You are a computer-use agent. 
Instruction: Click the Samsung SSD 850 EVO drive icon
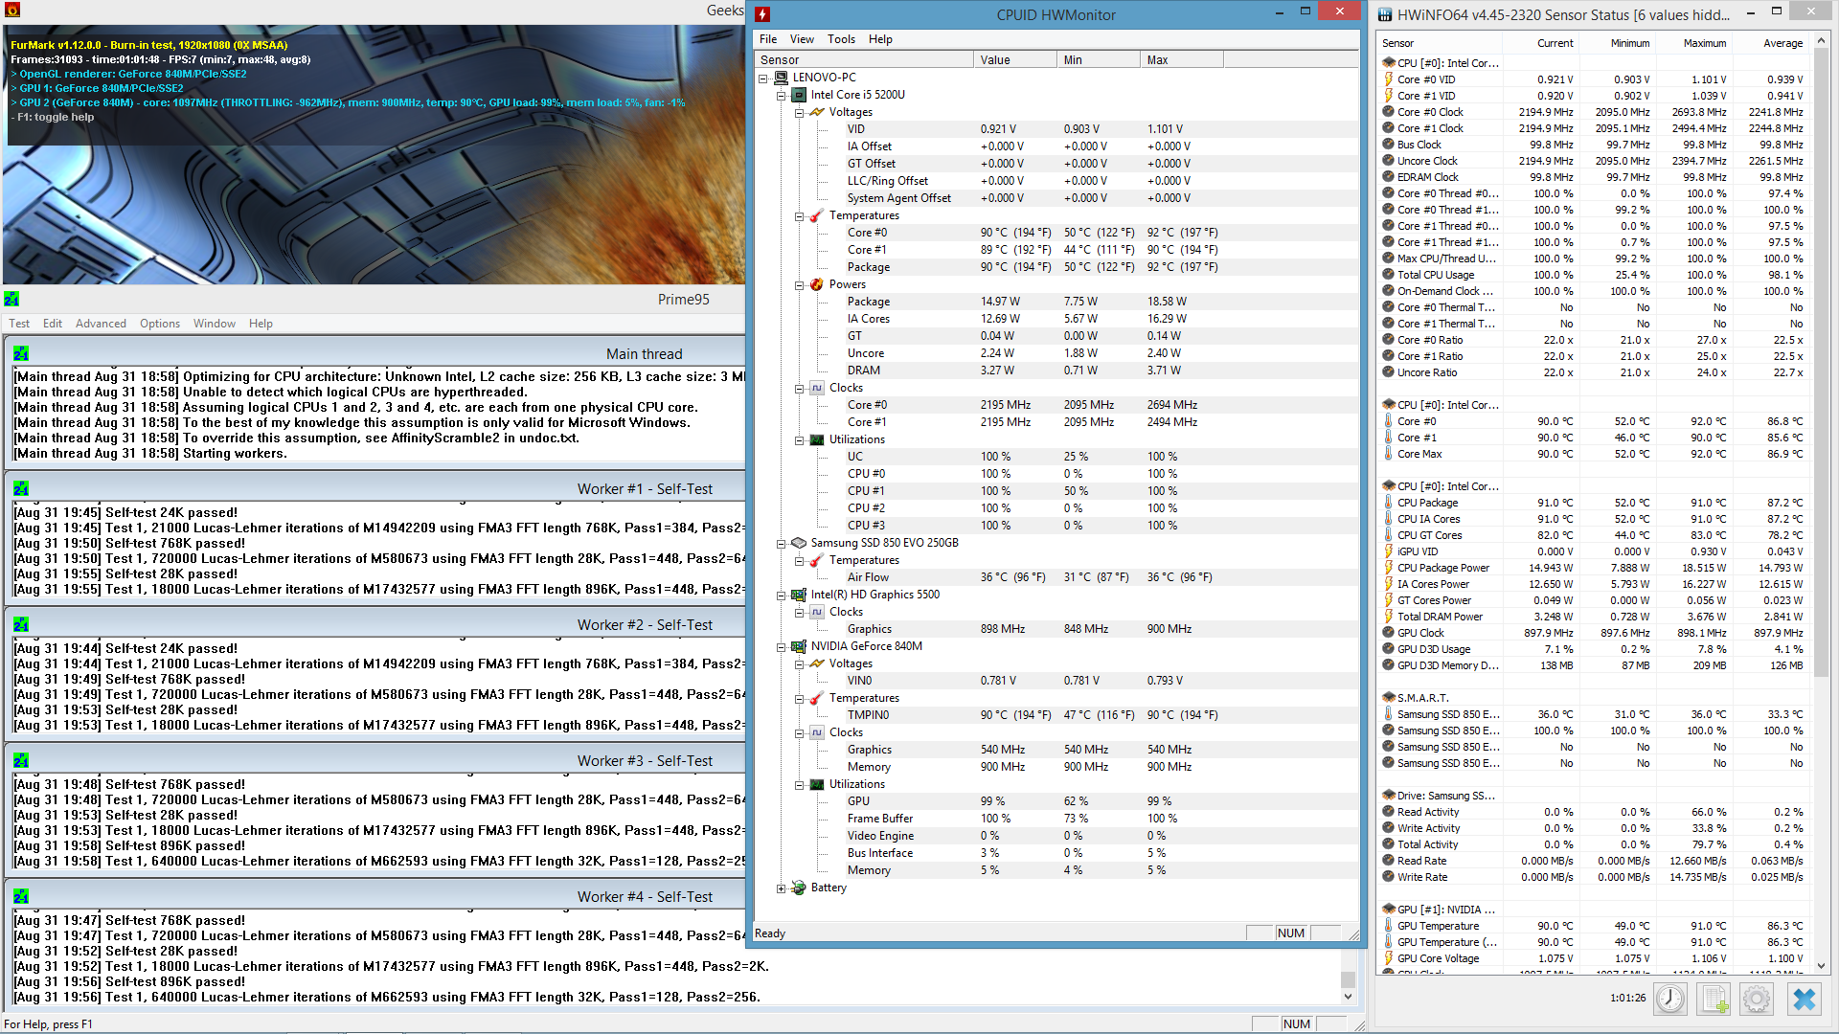coord(799,543)
